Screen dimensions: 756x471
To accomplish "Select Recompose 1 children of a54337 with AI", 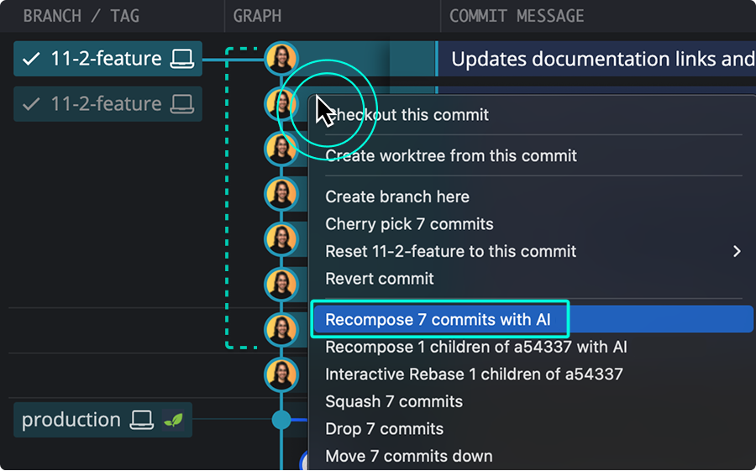I will point(476,347).
